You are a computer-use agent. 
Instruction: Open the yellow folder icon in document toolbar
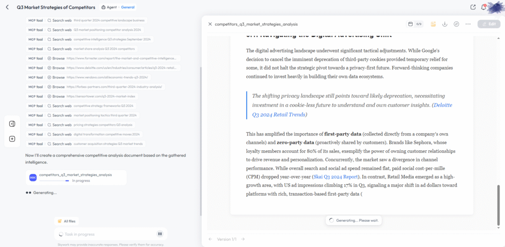click(x=433, y=24)
